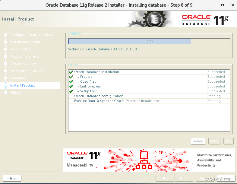This screenshot has height=184, width=237.
Task: Click the Details button
Action: tap(198, 141)
